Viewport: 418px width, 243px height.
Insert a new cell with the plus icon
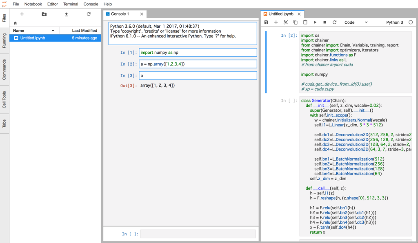[x=275, y=22]
